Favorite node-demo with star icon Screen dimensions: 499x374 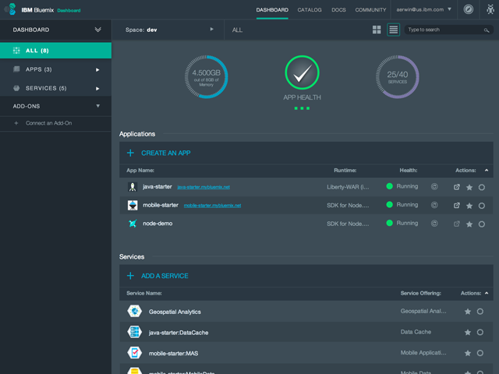pos(469,224)
